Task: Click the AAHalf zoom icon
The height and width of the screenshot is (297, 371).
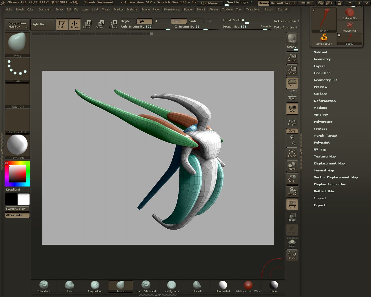Action: point(292,70)
